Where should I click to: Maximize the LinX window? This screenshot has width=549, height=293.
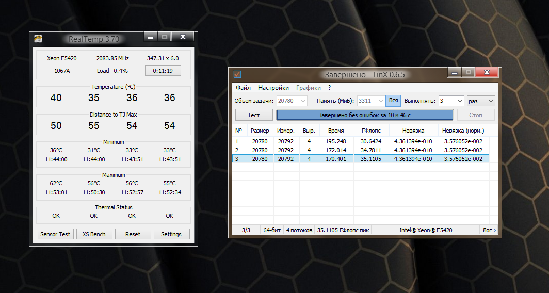click(468, 72)
